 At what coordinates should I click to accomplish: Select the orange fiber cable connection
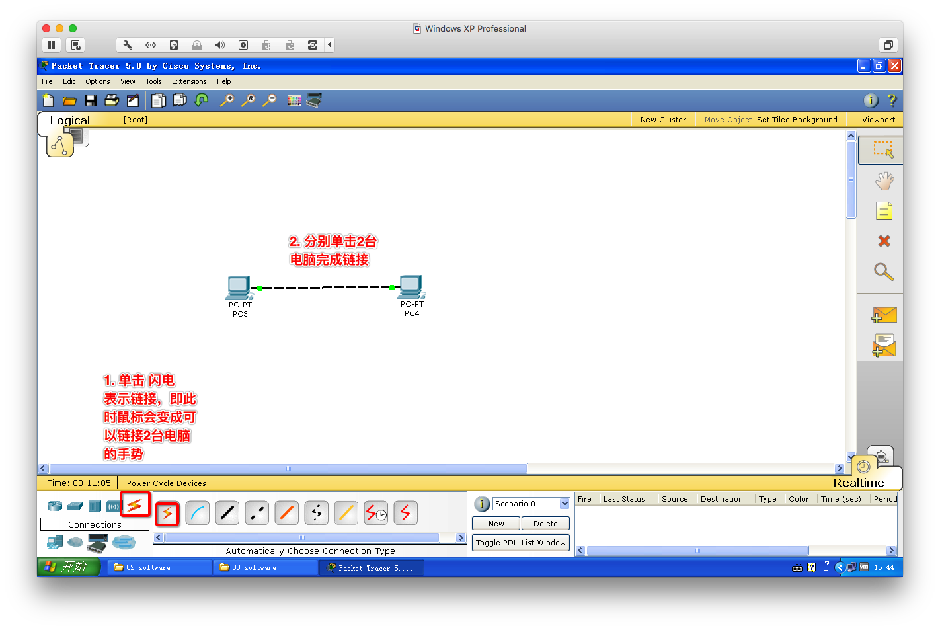coord(286,513)
